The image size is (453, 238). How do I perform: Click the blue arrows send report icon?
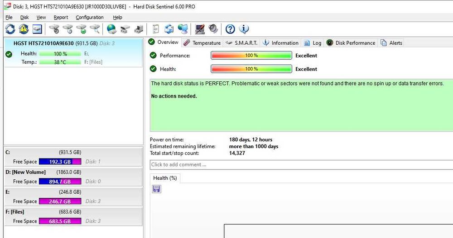click(x=169, y=29)
